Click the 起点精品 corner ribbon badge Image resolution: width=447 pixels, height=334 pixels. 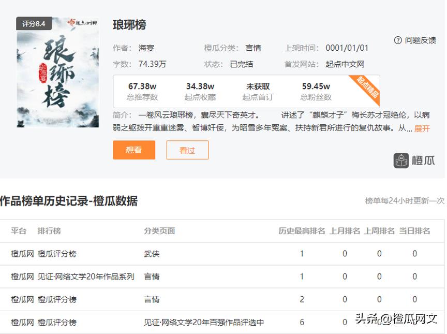click(368, 88)
